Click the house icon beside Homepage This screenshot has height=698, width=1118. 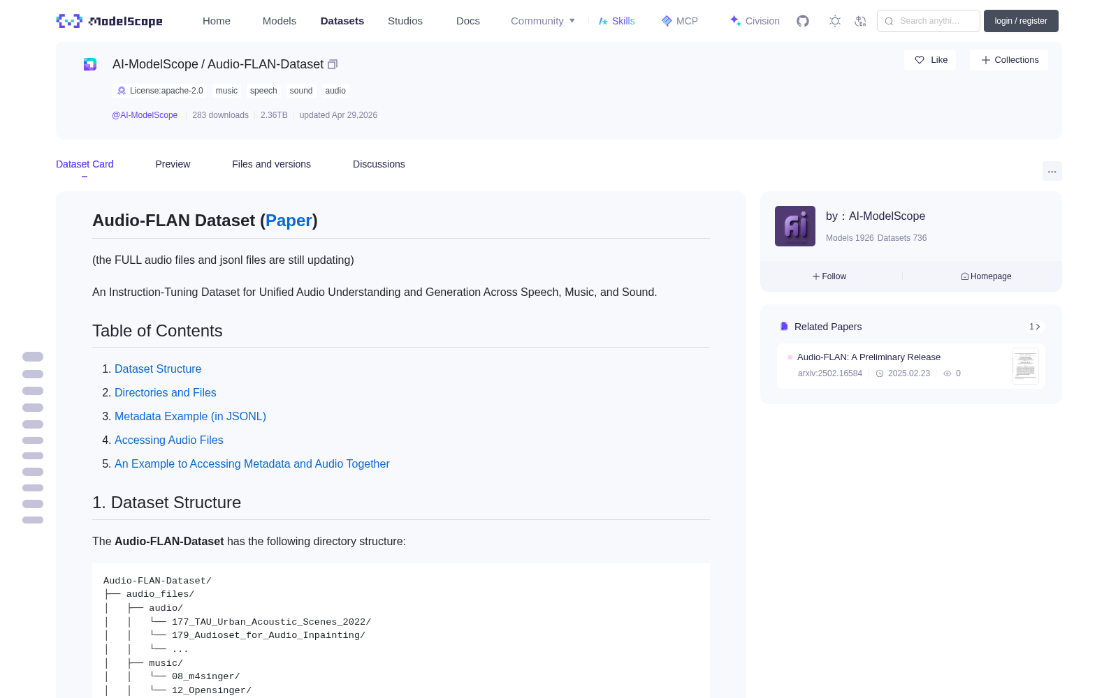pyautogui.click(x=965, y=276)
